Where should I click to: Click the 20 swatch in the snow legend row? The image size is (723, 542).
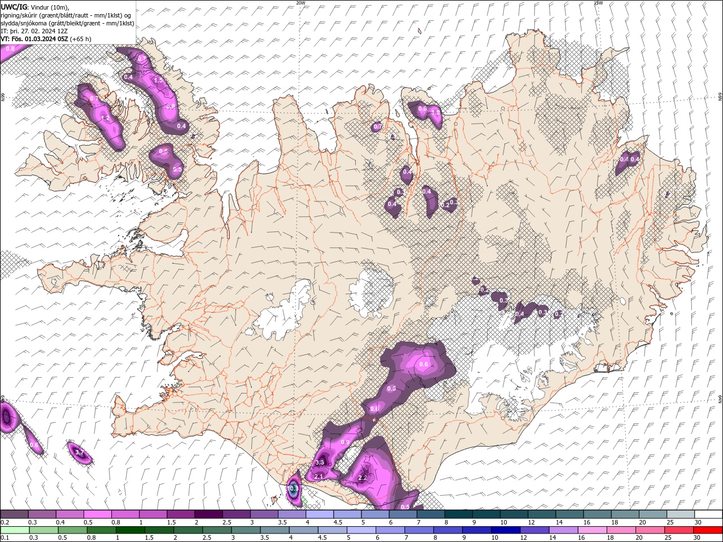[x=653, y=514]
